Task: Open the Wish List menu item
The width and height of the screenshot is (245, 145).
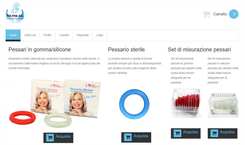Action: point(30,35)
